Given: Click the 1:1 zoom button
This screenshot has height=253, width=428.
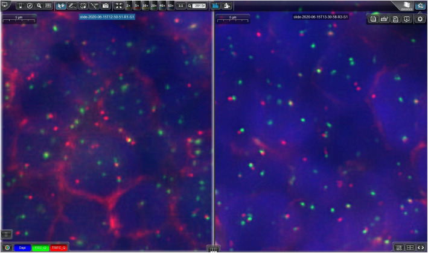Looking at the screenshot, I should click(180, 5).
